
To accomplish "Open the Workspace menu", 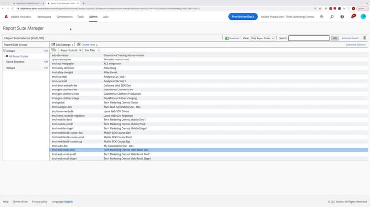I will tap(44, 17).
